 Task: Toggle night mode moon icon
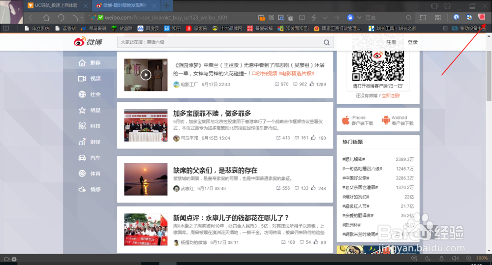pos(428,259)
